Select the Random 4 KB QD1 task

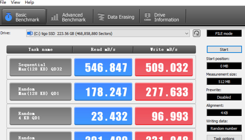coord(41,116)
